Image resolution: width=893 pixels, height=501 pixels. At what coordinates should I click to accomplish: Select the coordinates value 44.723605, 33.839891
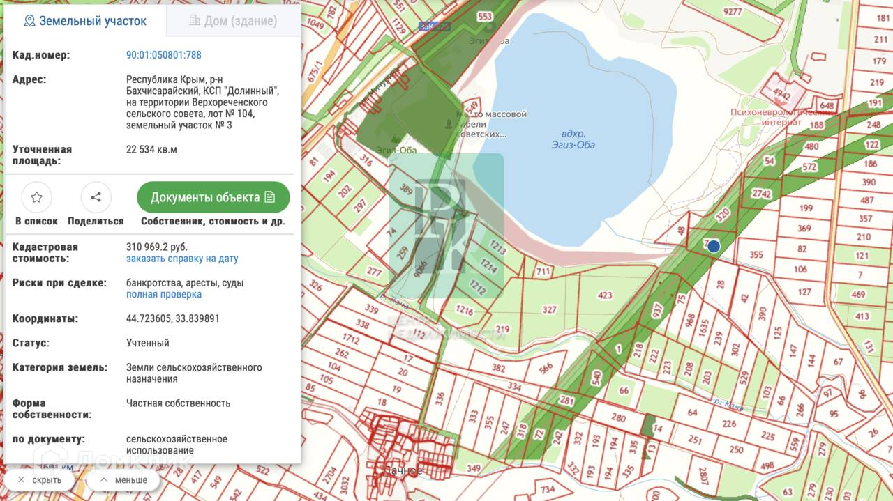tap(173, 318)
